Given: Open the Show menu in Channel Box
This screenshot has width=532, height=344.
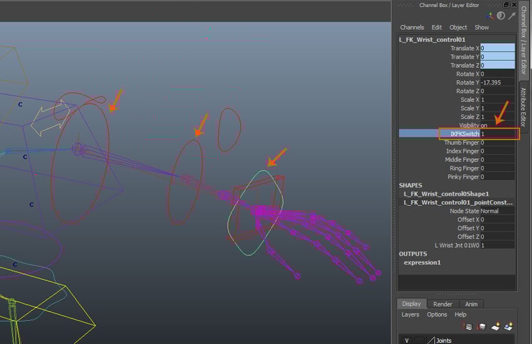Looking at the screenshot, I should (481, 28).
